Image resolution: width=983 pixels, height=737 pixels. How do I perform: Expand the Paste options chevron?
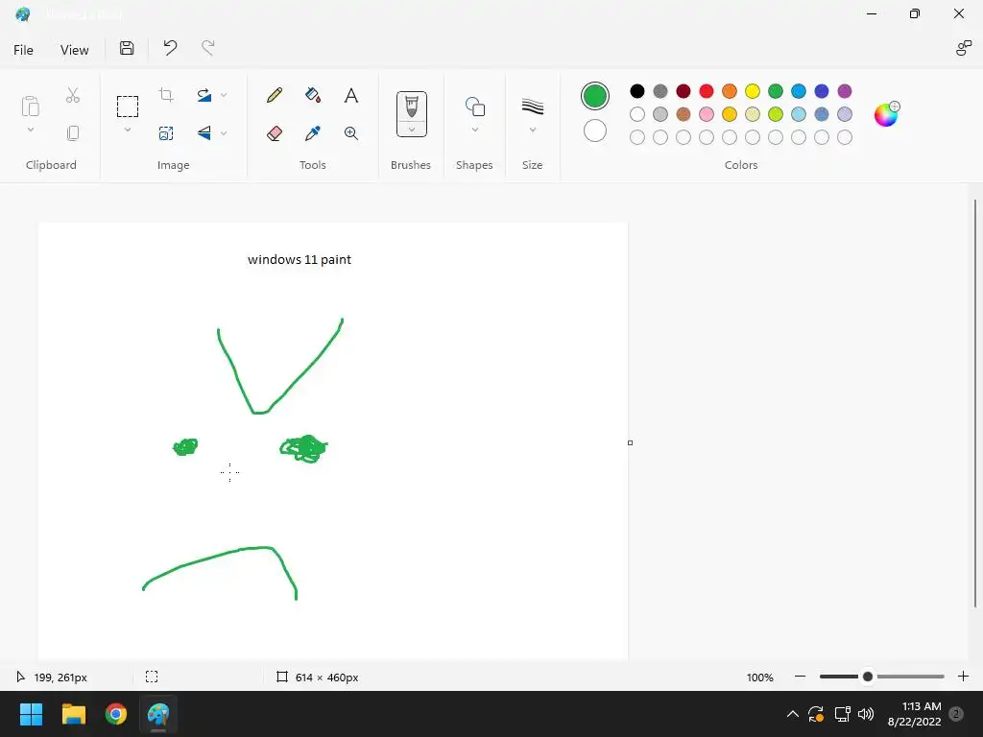tap(30, 130)
